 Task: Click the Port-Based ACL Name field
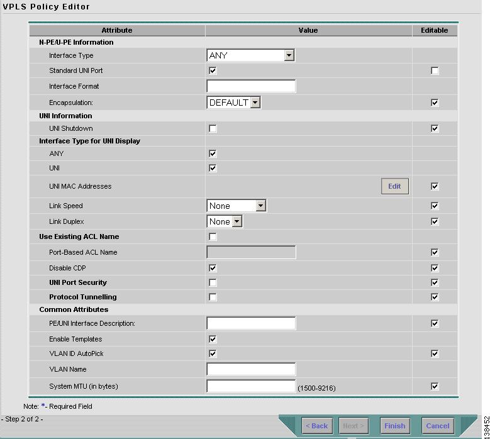[x=251, y=252]
